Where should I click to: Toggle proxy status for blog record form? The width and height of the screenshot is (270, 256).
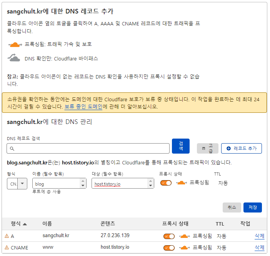166,183
